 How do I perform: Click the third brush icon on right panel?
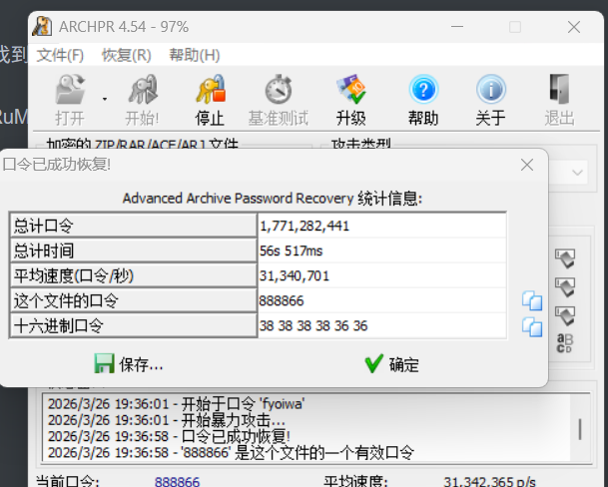[x=565, y=316]
